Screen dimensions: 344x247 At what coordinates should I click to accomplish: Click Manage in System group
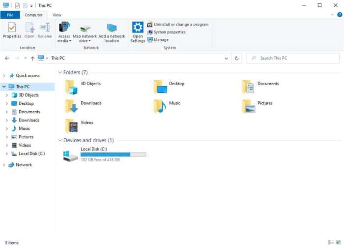[158, 40]
